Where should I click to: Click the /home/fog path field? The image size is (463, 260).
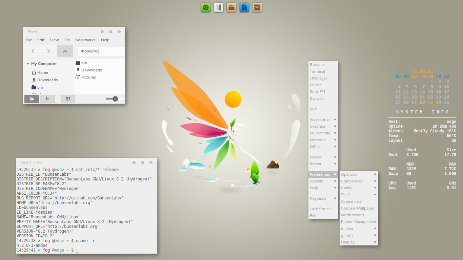point(101,51)
